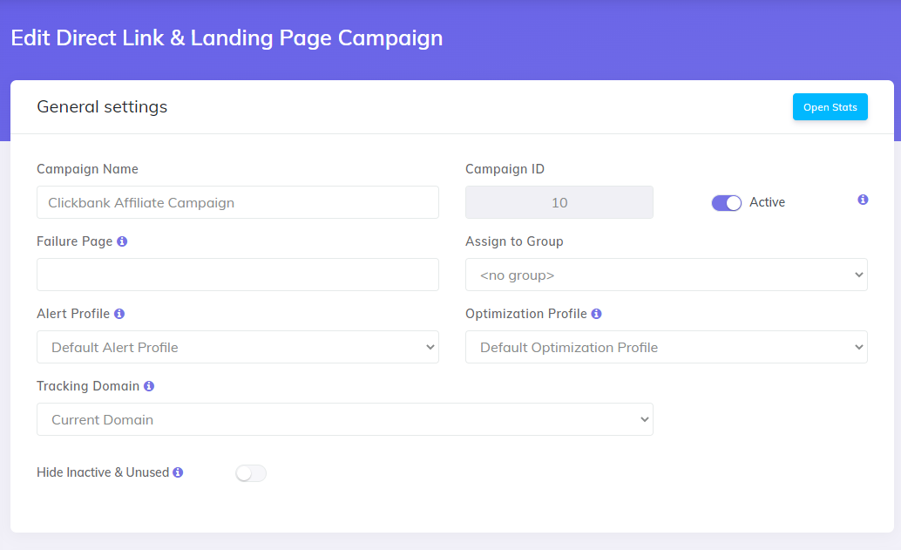
Task: Click the Optimization Profile label text
Action: point(525,314)
